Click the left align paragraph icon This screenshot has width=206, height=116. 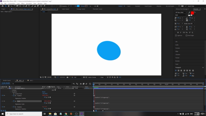176,71
